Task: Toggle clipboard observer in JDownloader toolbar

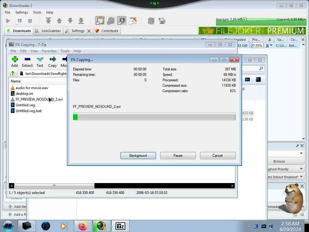Action: pos(100,21)
